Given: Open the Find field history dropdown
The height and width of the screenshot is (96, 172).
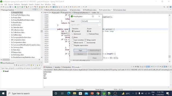Looking at the screenshot, I should [100, 21].
